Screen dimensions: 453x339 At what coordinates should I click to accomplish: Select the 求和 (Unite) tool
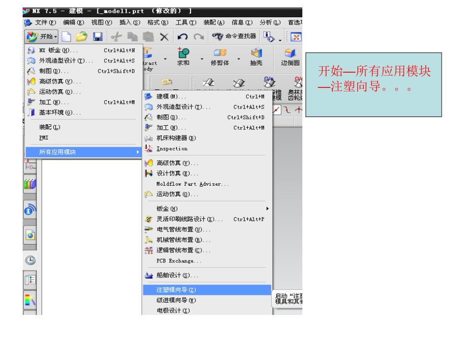(x=183, y=56)
